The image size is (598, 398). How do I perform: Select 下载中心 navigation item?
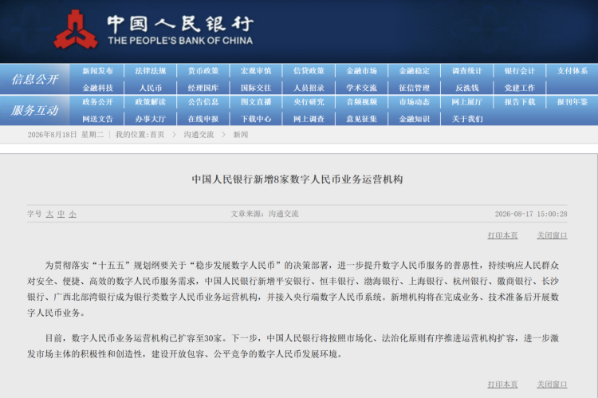click(x=256, y=119)
